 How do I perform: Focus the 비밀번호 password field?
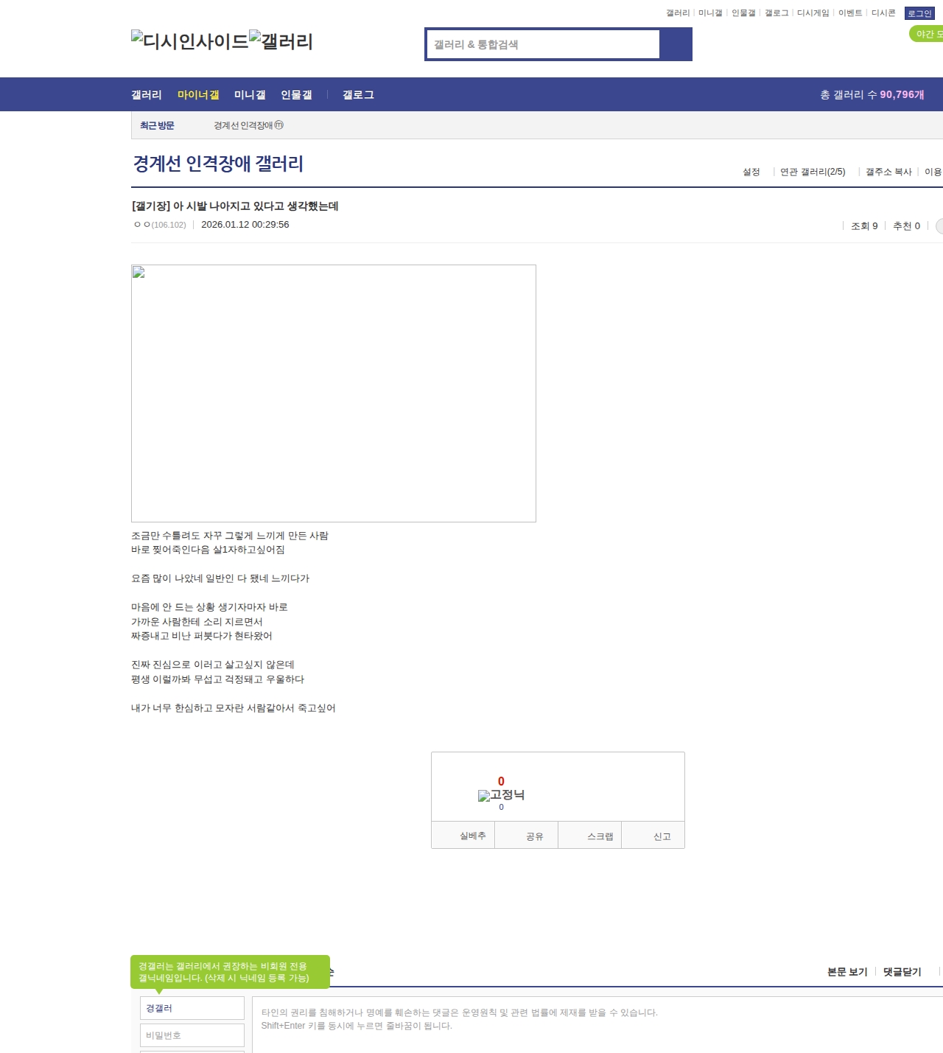tap(192, 1035)
